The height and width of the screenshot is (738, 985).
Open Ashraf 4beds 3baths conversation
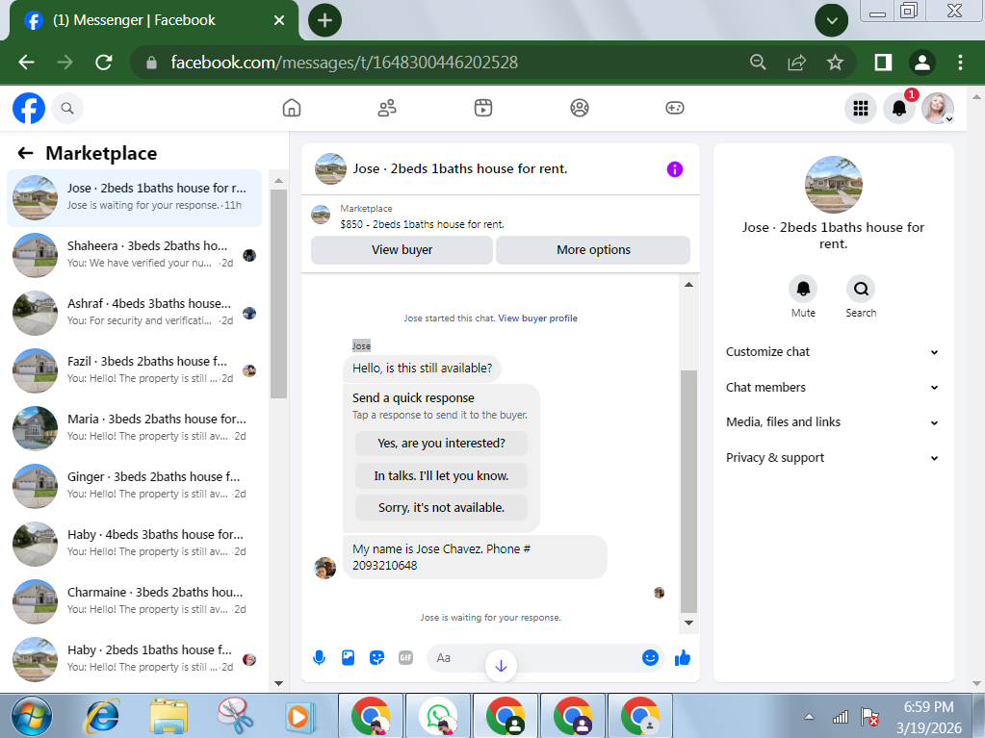pyautogui.click(x=135, y=313)
